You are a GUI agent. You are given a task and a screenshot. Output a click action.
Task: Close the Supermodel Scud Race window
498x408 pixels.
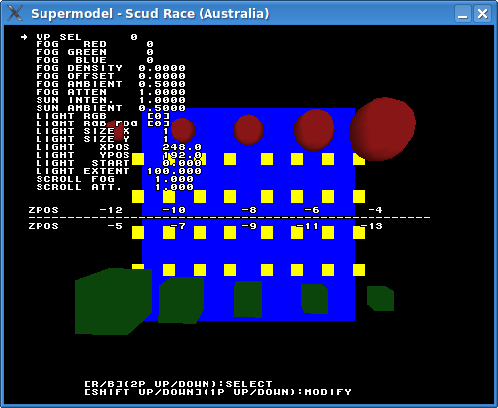point(482,14)
